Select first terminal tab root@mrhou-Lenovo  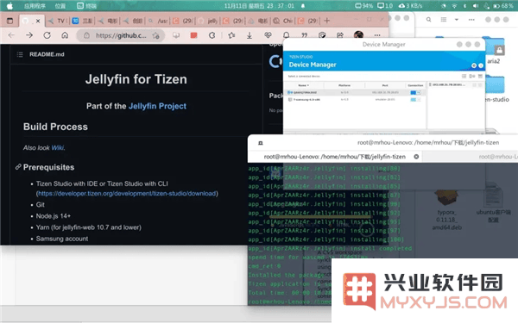(x=335, y=157)
